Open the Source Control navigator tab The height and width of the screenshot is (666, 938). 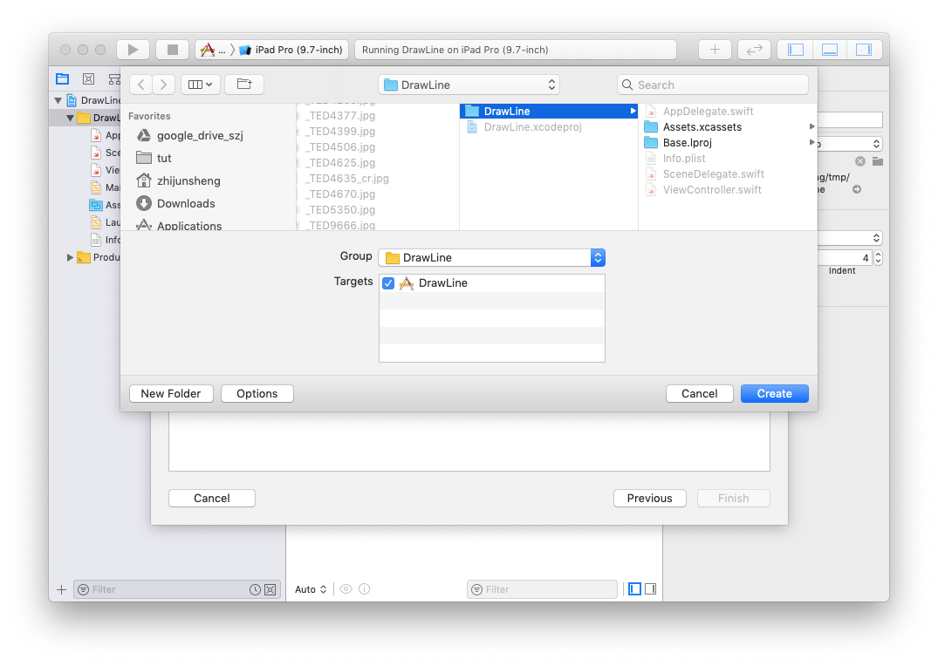coord(88,79)
